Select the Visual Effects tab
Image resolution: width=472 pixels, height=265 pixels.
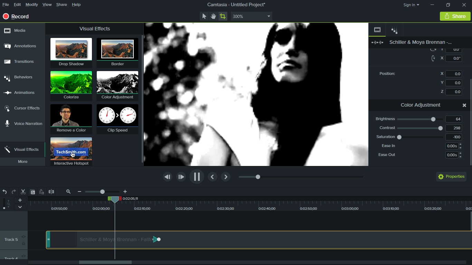tap(22, 149)
